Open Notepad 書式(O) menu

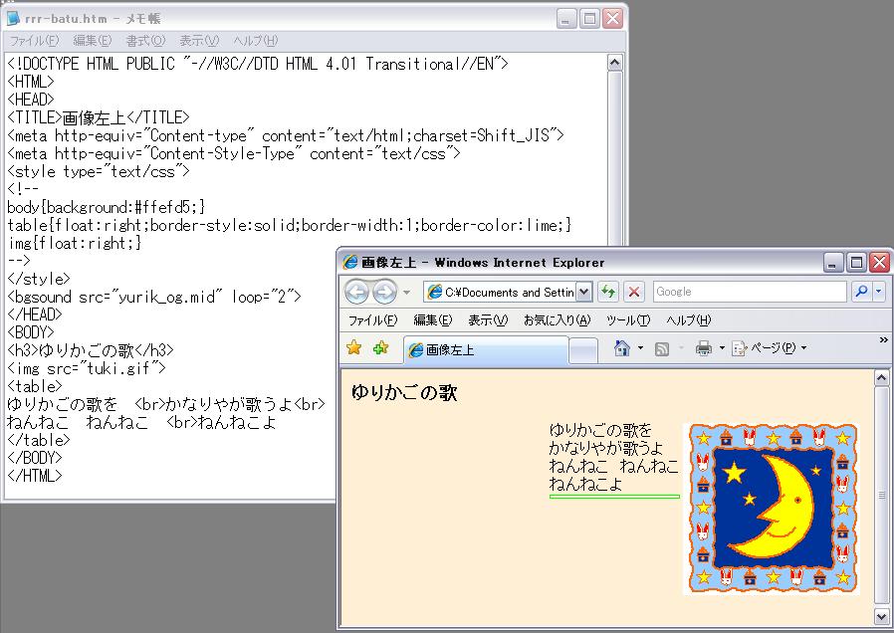[x=145, y=41]
